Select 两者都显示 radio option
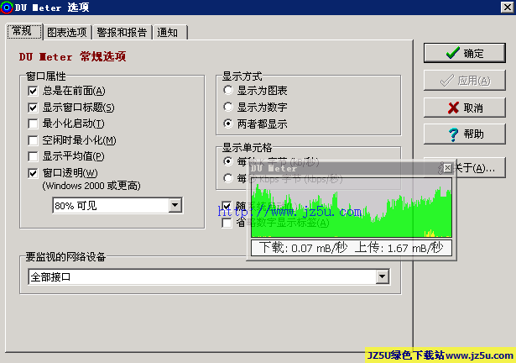Viewport: 516px width, 363px height. 227,124
